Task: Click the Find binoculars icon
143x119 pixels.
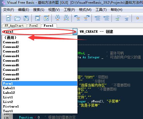Action: click(57, 18)
